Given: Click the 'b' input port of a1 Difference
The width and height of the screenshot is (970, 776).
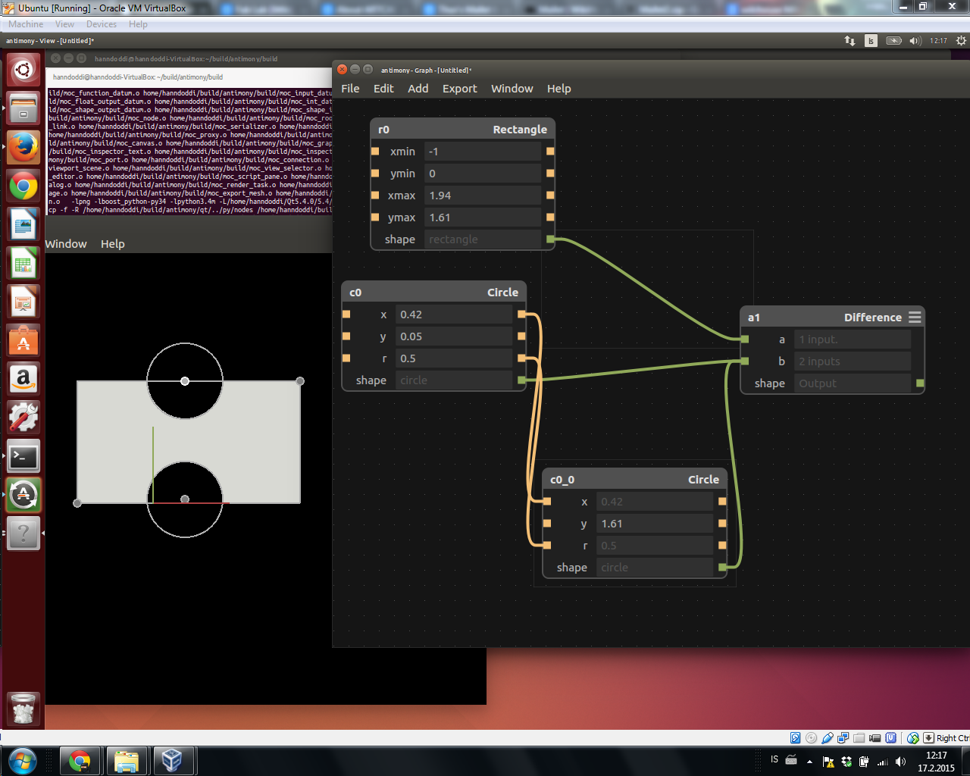Looking at the screenshot, I should [745, 361].
